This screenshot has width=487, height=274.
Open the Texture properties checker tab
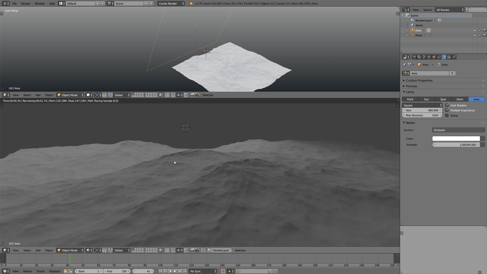pyautogui.click(x=449, y=57)
